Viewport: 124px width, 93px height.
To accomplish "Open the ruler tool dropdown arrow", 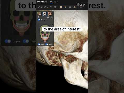I will click(42, 7).
